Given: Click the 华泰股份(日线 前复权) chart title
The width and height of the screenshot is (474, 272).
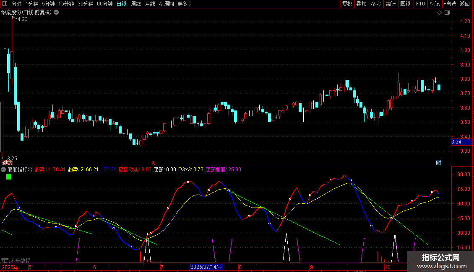Looking at the screenshot, I should coord(26,13).
